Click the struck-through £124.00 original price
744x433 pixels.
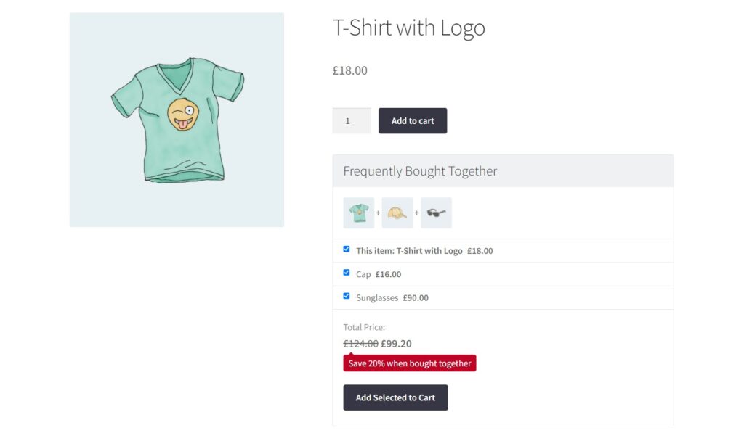pos(360,343)
